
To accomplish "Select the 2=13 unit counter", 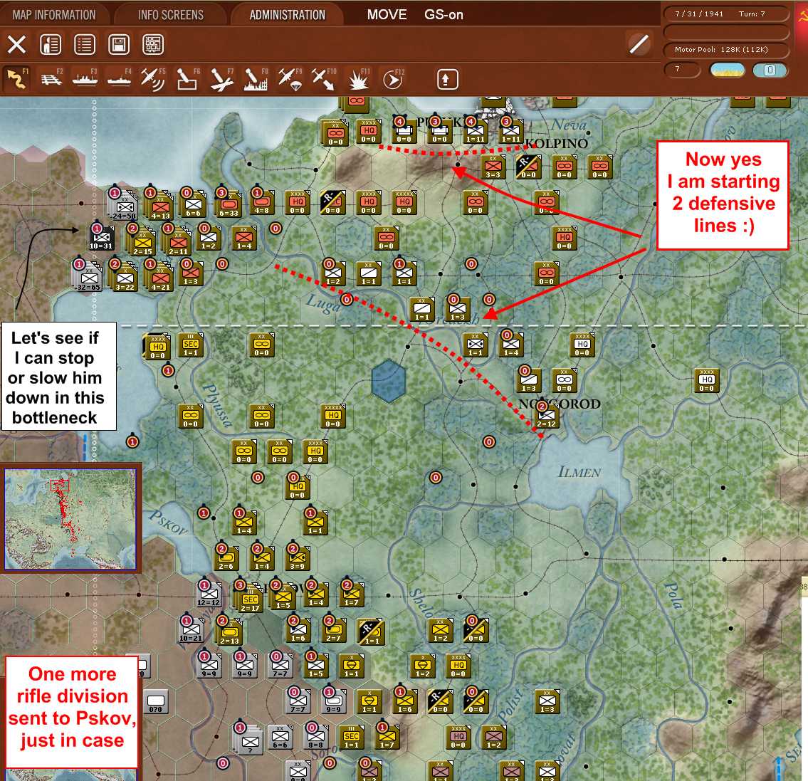I will coord(229,632).
